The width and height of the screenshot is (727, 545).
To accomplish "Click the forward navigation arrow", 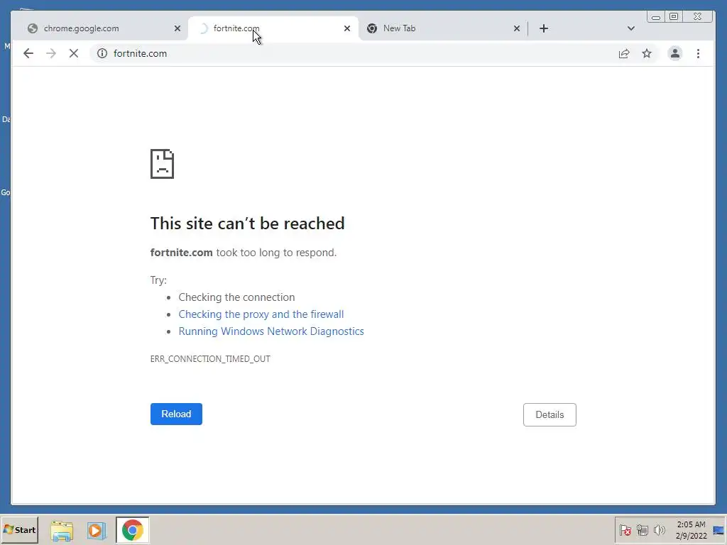I will (x=51, y=53).
